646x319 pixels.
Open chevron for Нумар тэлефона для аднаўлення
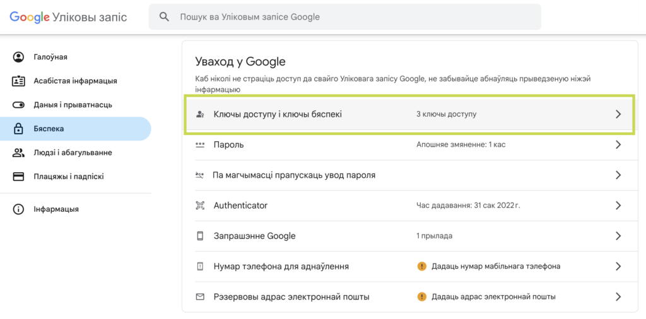pyautogui.click(x=618, y=266)
